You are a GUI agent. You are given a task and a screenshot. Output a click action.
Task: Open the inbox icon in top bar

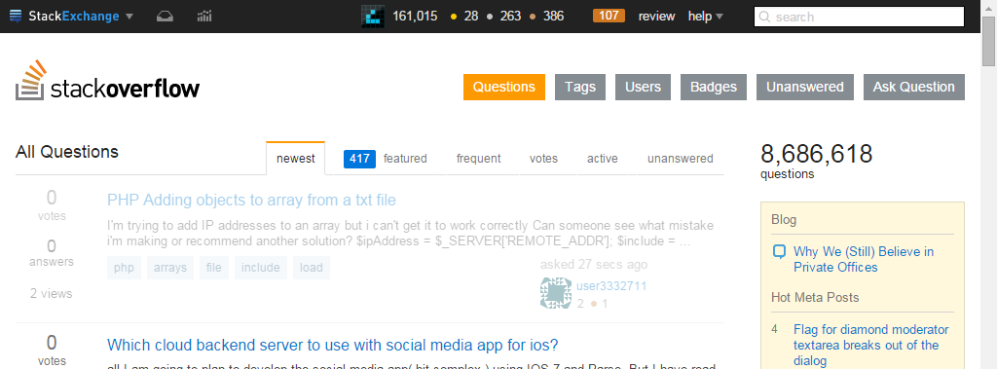165,16
